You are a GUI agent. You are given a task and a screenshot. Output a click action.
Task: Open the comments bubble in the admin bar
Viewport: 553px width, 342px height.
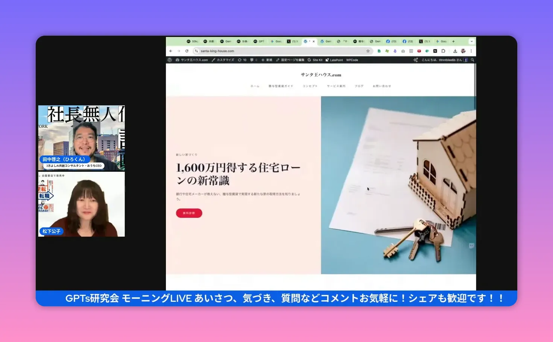[x=251, y=60]
